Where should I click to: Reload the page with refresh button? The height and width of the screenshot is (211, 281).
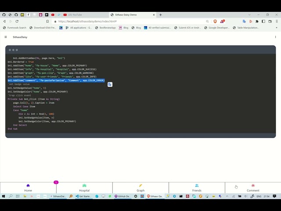point(17,21)
